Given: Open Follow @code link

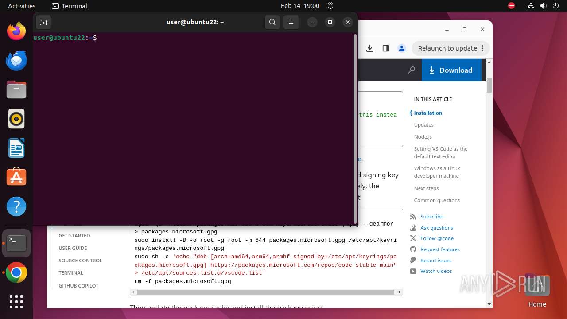Looking at the screenshot, I should [x=437, y=238].
